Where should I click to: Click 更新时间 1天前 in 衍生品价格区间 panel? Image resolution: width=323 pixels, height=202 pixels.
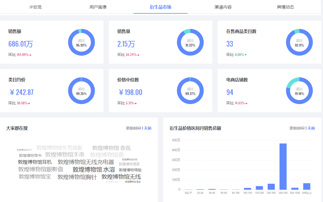coord(302,128)
